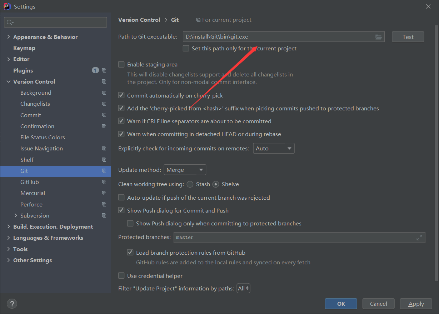Open the Plugins settings page
Image resolution: width=439 pixels, height=314 pixels.
(23, 70)
